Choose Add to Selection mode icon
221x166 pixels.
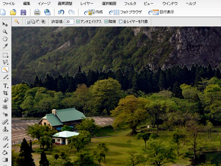[x=33, y=22]
